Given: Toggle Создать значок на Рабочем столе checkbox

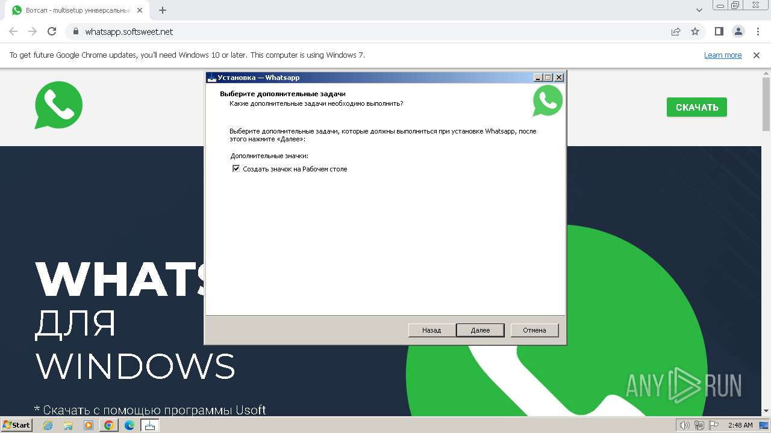Looking at the screenshot, I should tap(236, 169).
